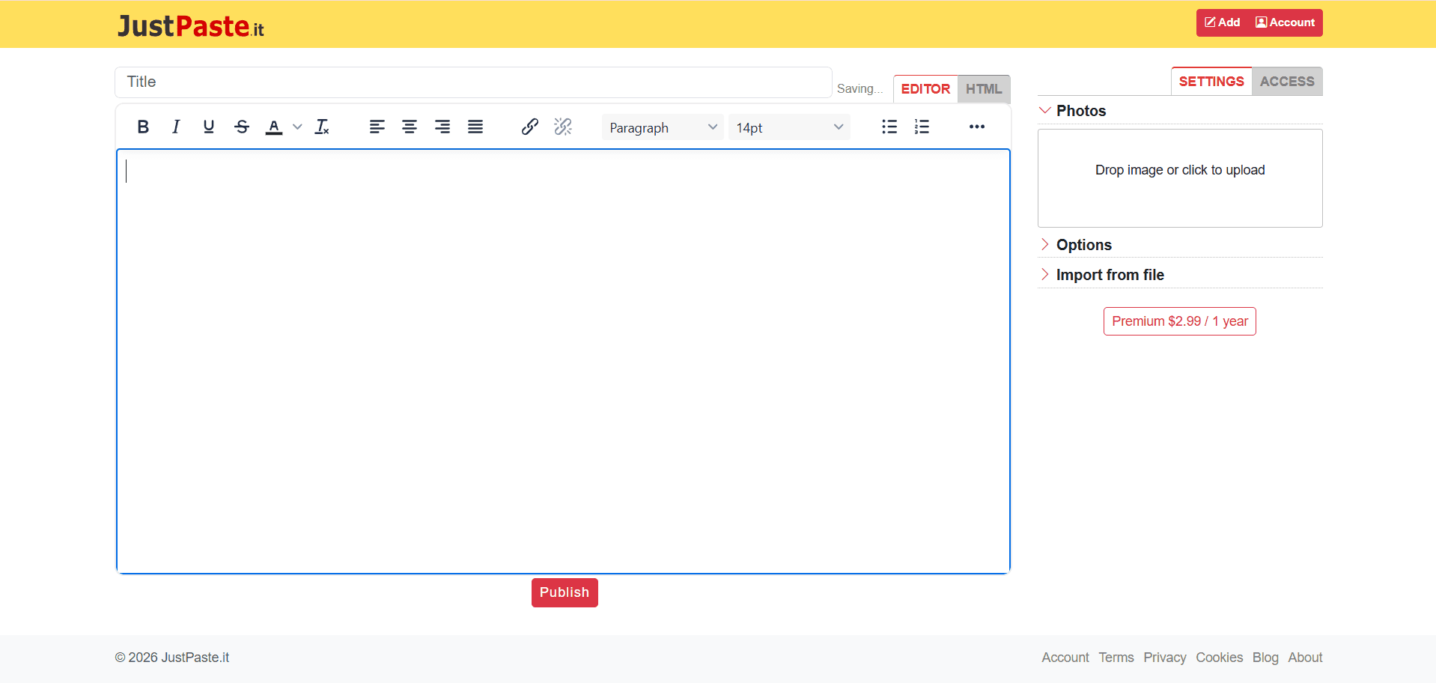Viewport: 1436px width, 683px height.
Task: Insert a link with chain icon
Action: (x=530, y=127)
